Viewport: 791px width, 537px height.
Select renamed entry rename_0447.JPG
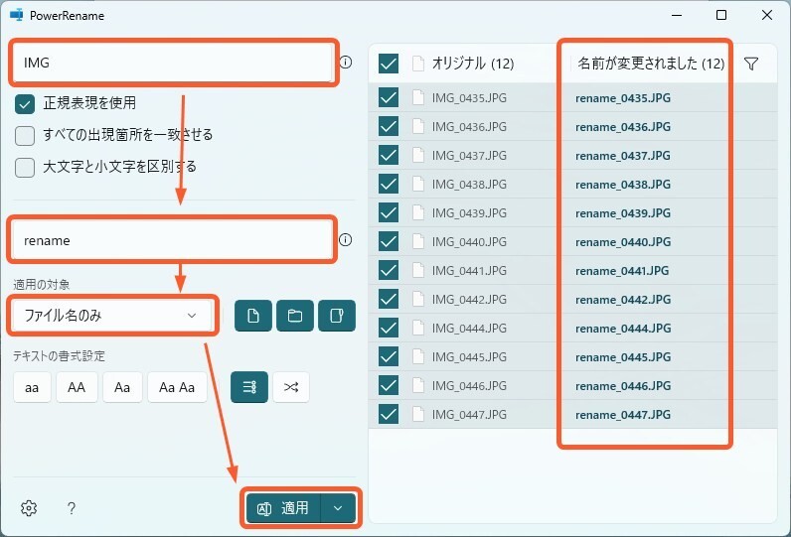coord(623,415)
